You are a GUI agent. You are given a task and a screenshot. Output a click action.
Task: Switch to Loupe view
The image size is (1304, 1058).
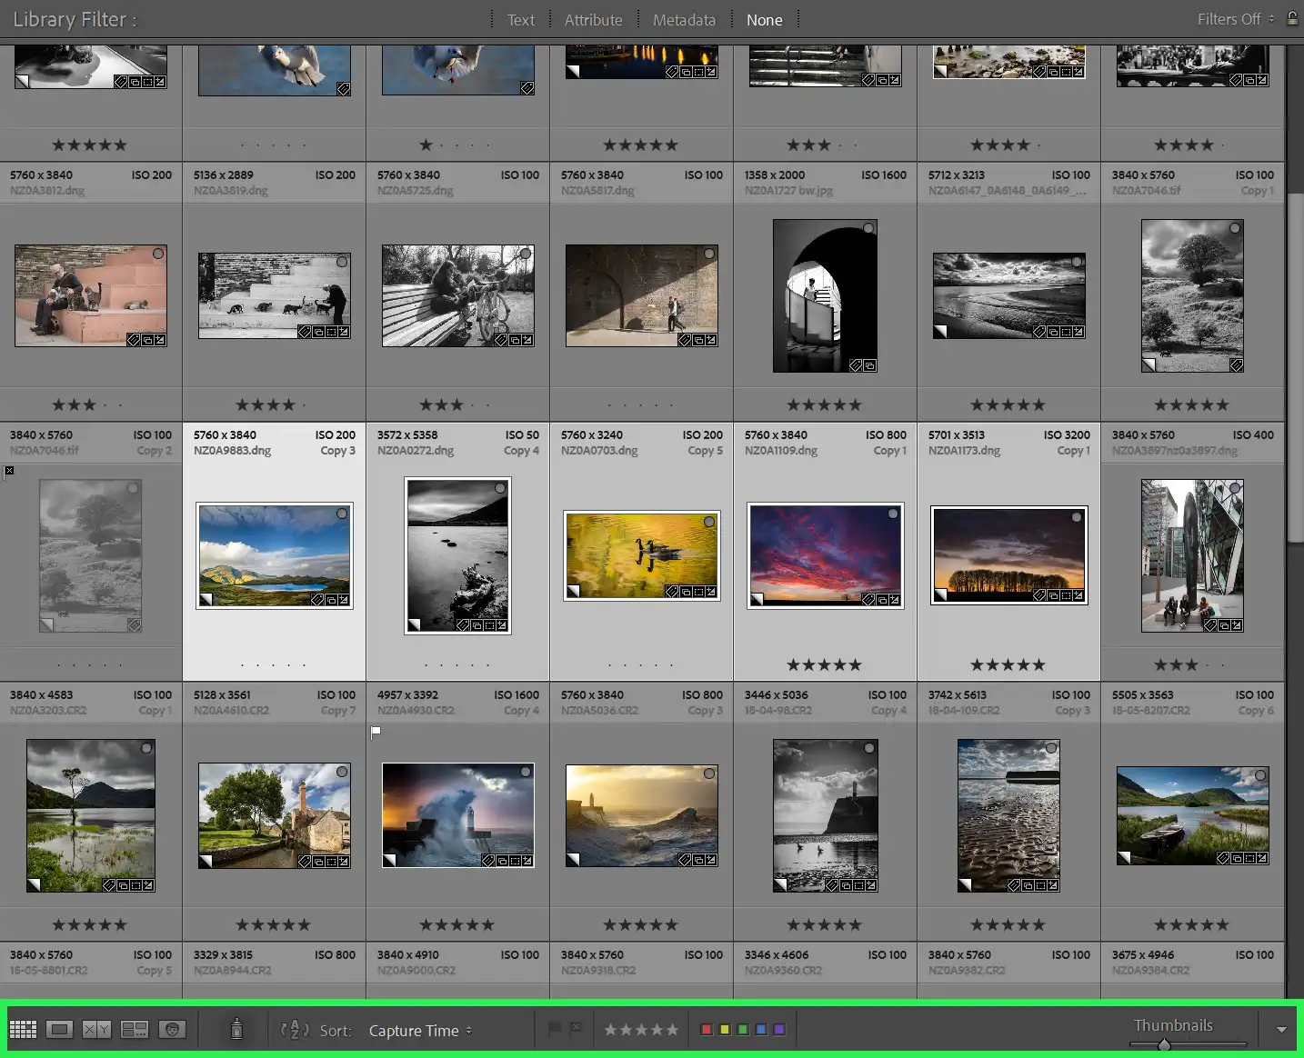pos(60,1029)
